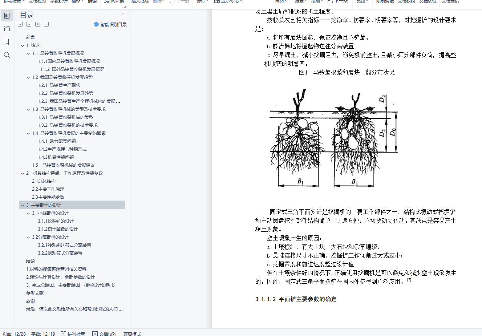The image size is (482, 336).
Task: Collapse the '3 主要部件的设计' section
Action: pos(23,205)
